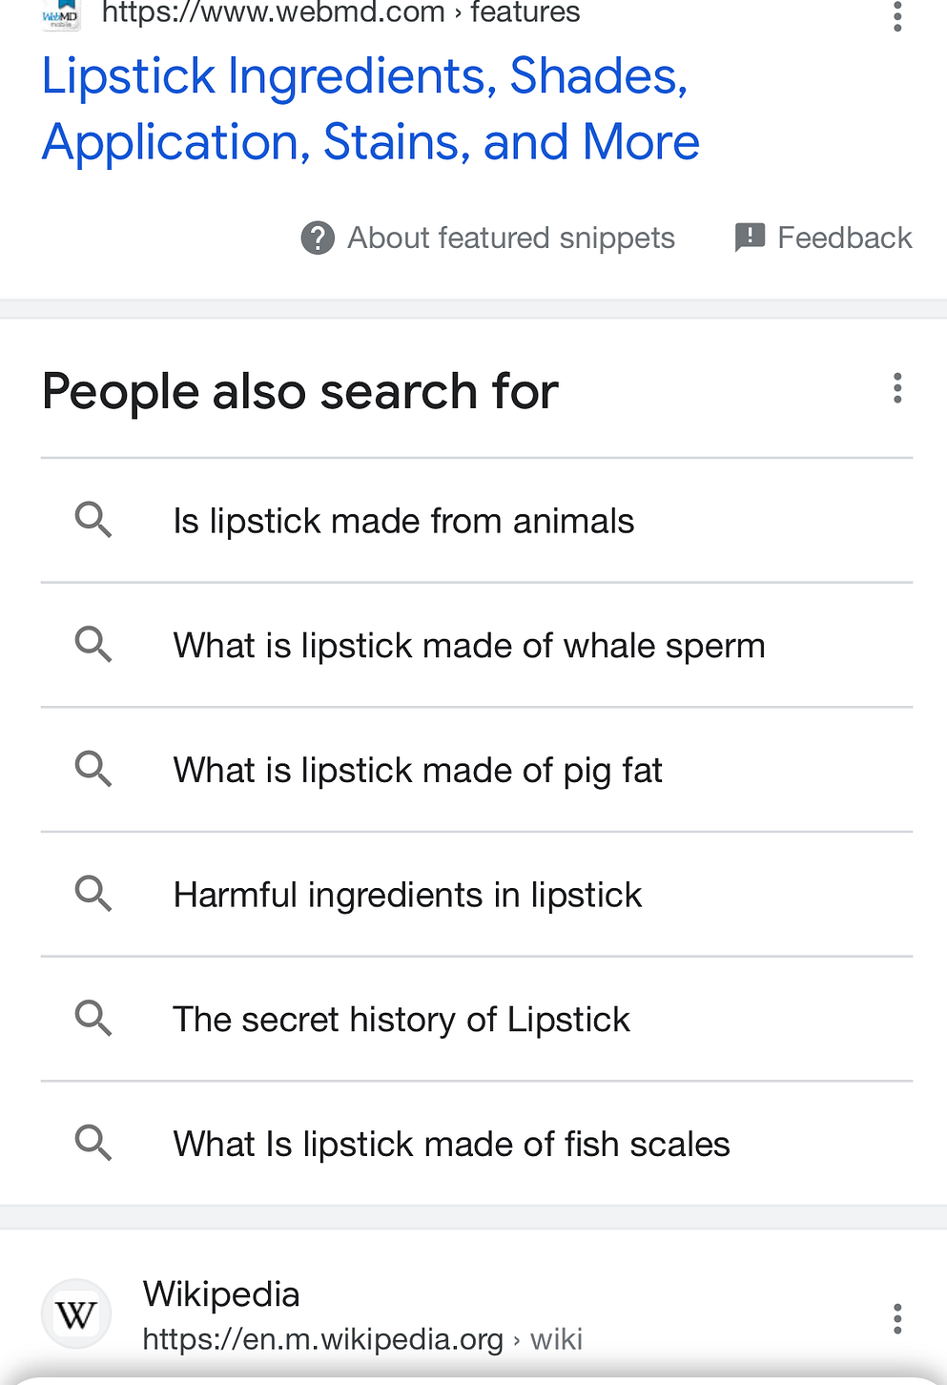947x1385 pixels.
Task: Click the question mark icon beside featured snippets
Action: click(318, 238)
